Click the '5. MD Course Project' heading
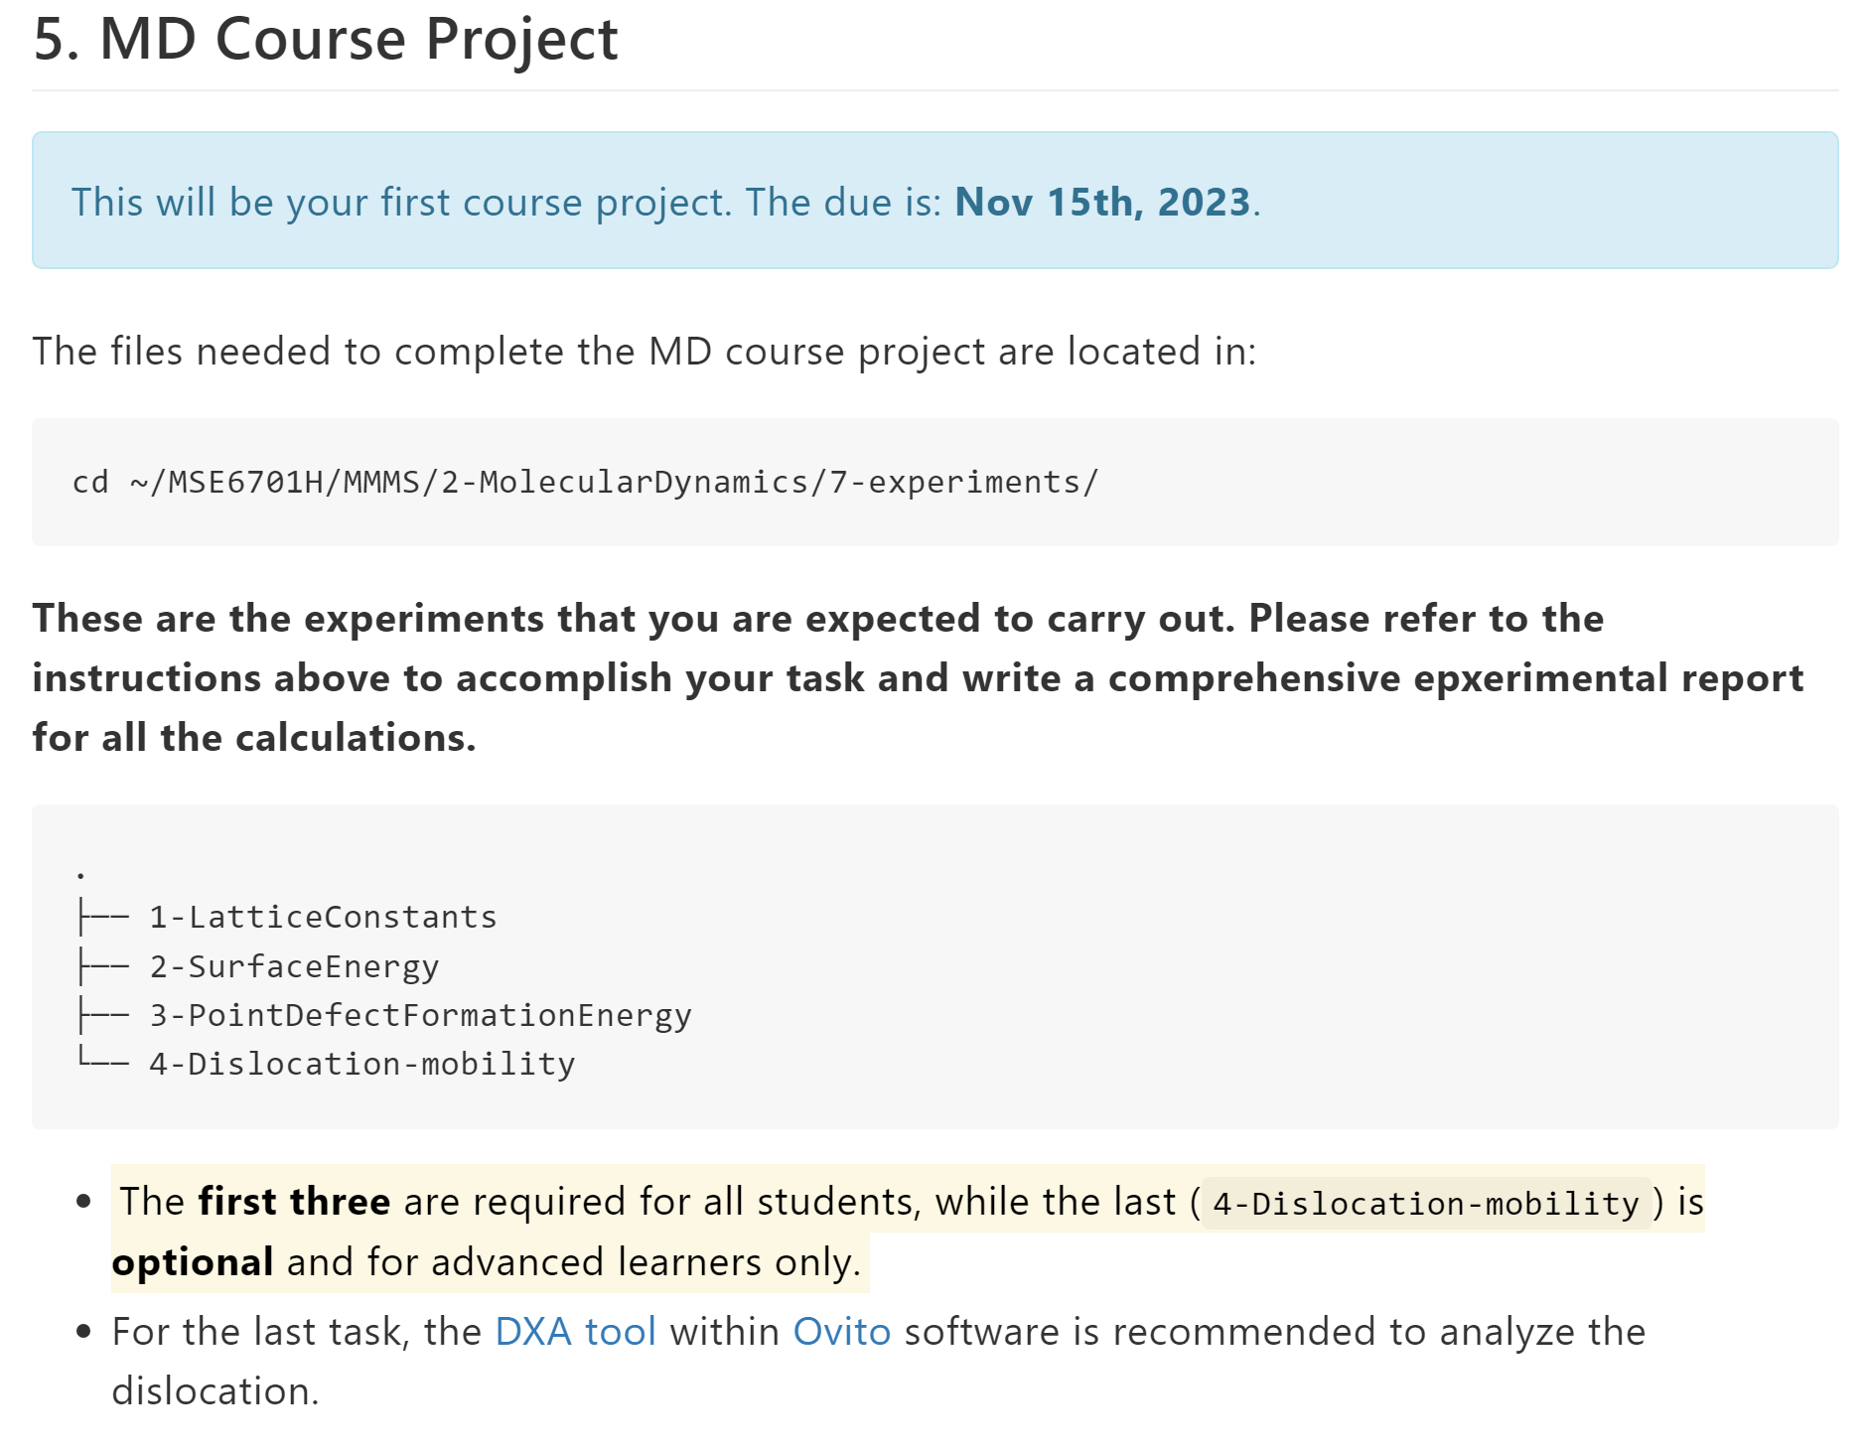1865x1456 pixels. coord(326,40)
